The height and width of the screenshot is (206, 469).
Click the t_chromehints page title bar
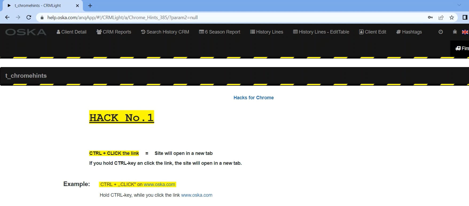pos(234,76)
